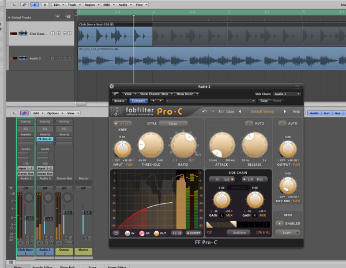Click the mixer link chain icon
Viewport: 346px width, 268px height.
[x=24, y=113]
